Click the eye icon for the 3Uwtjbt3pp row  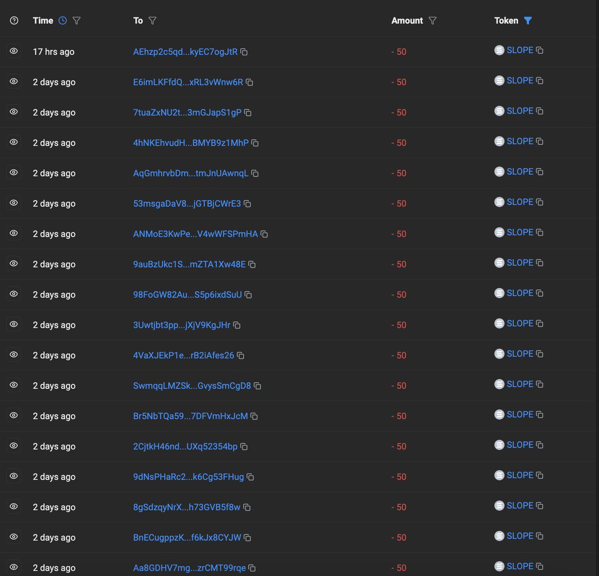coord(14,324)
